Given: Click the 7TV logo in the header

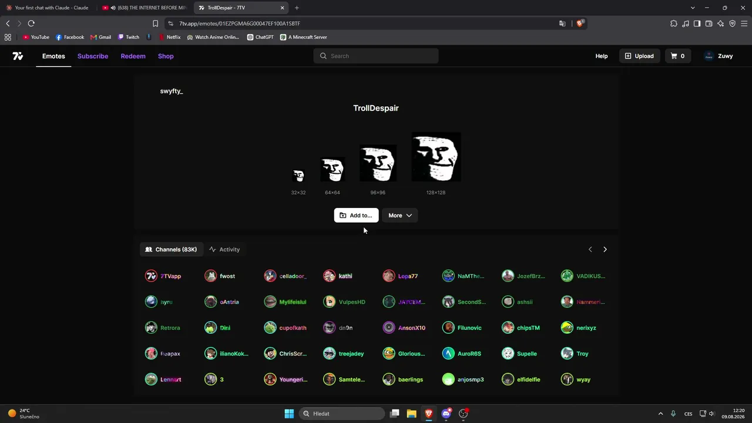Looking at the screenshot, I should coord(18,56).
